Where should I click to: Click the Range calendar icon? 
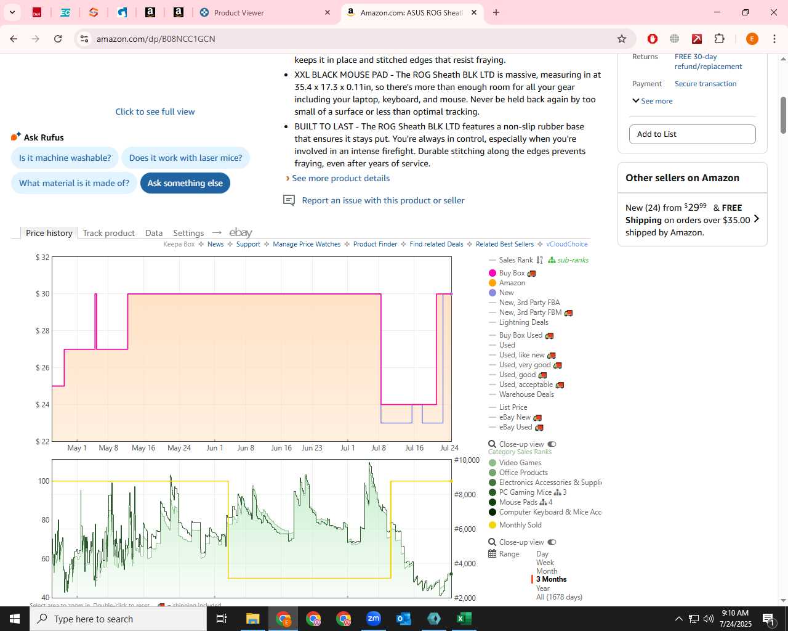(x=492, y=554)
